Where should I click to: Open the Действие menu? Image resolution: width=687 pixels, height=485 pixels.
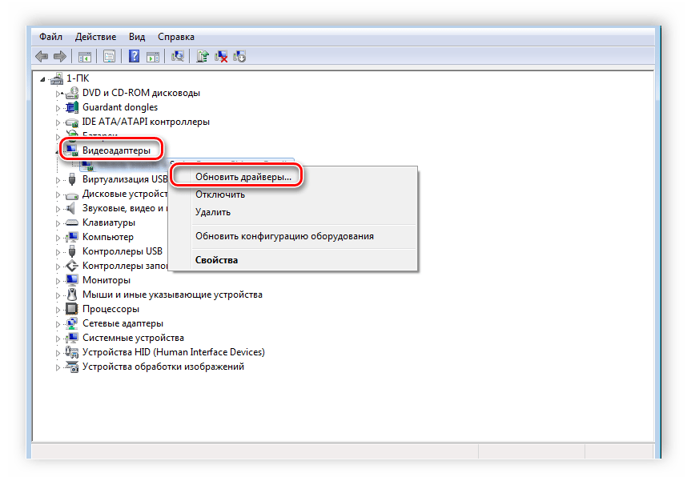96,37
